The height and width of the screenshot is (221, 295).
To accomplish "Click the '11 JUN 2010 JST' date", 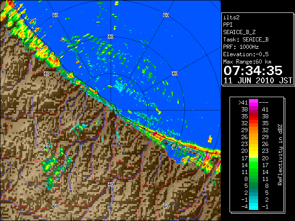I will click(258, 81).
